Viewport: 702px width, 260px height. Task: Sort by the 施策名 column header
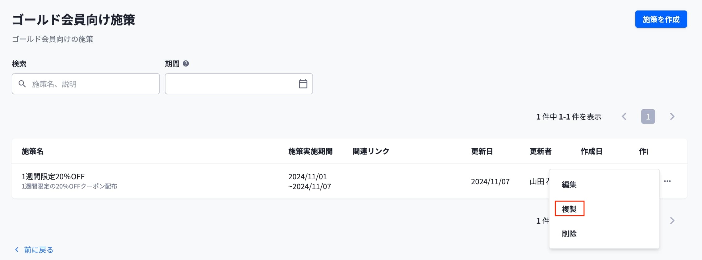[x=32, y=151]
